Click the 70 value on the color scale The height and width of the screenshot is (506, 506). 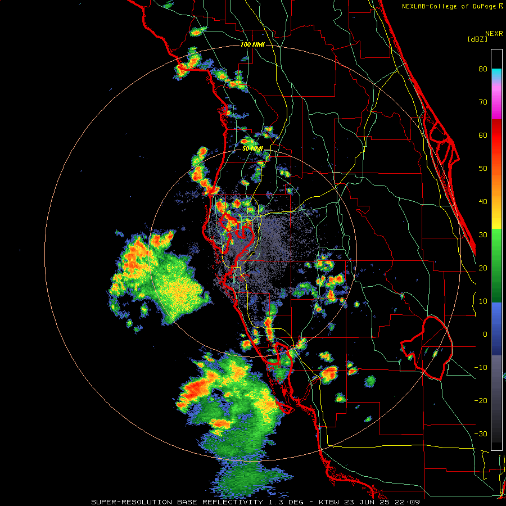point(483,102)
